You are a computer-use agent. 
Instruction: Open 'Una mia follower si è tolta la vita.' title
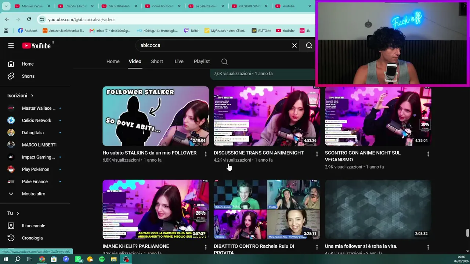tap(361, 246)
